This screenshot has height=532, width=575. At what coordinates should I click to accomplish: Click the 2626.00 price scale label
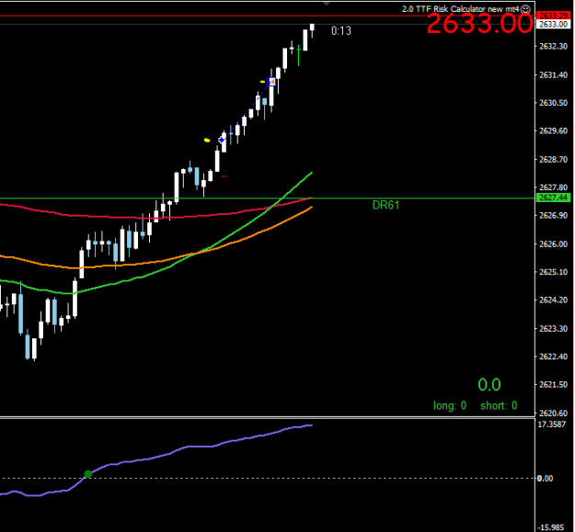click(x=553, y=243)
